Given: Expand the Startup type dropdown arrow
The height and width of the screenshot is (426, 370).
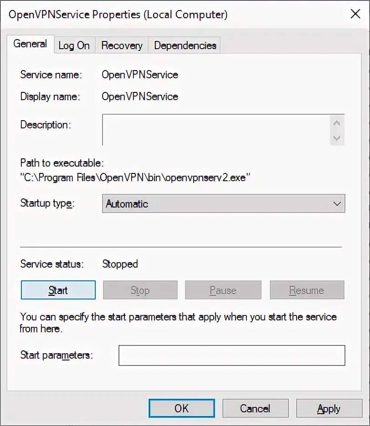Looking at the screenshot, I should point(337,204).
